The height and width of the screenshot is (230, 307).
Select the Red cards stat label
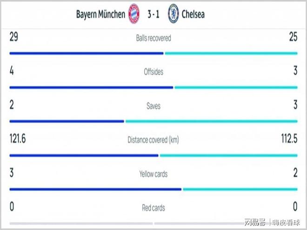click(x=153, y=208)
